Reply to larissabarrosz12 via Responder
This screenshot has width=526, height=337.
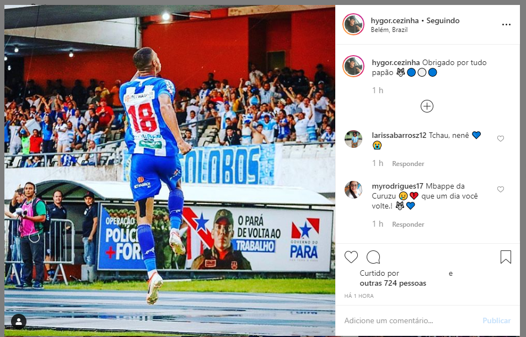coord(408,164)
